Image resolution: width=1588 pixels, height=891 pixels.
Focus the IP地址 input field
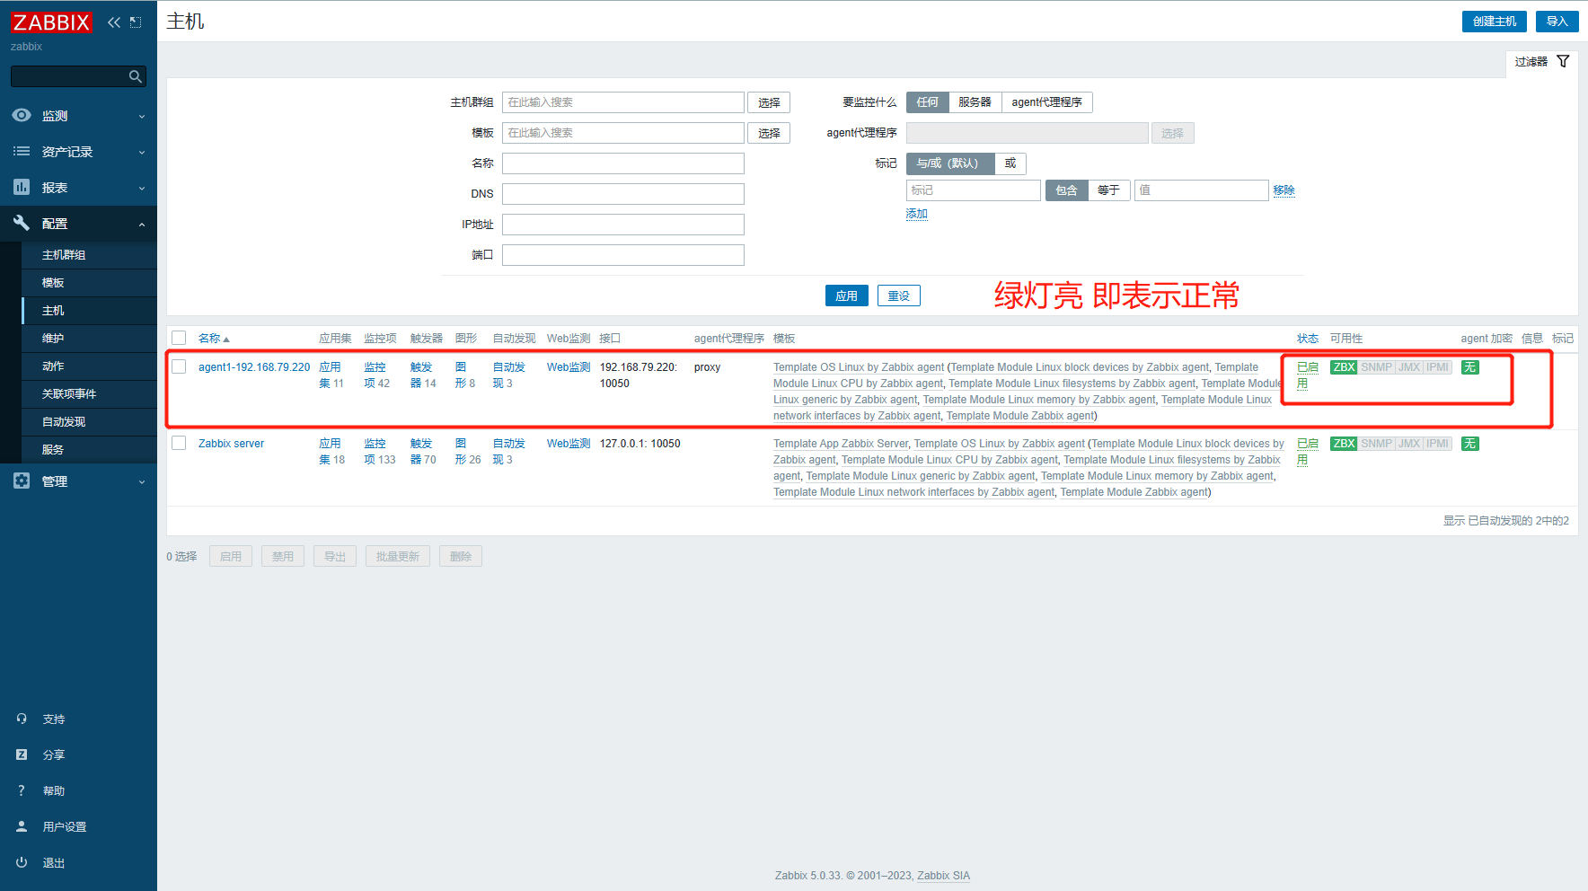click(x=623, y=225)
